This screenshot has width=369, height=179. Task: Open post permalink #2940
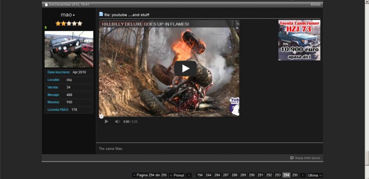point(315,5)
